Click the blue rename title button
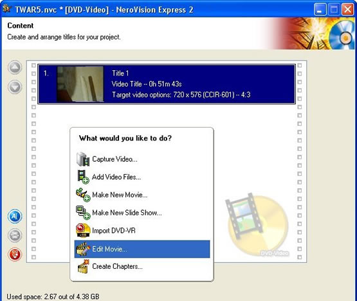357x301 pixels. [15, 216]
